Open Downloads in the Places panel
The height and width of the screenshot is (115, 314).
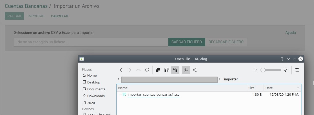[96, 96]
